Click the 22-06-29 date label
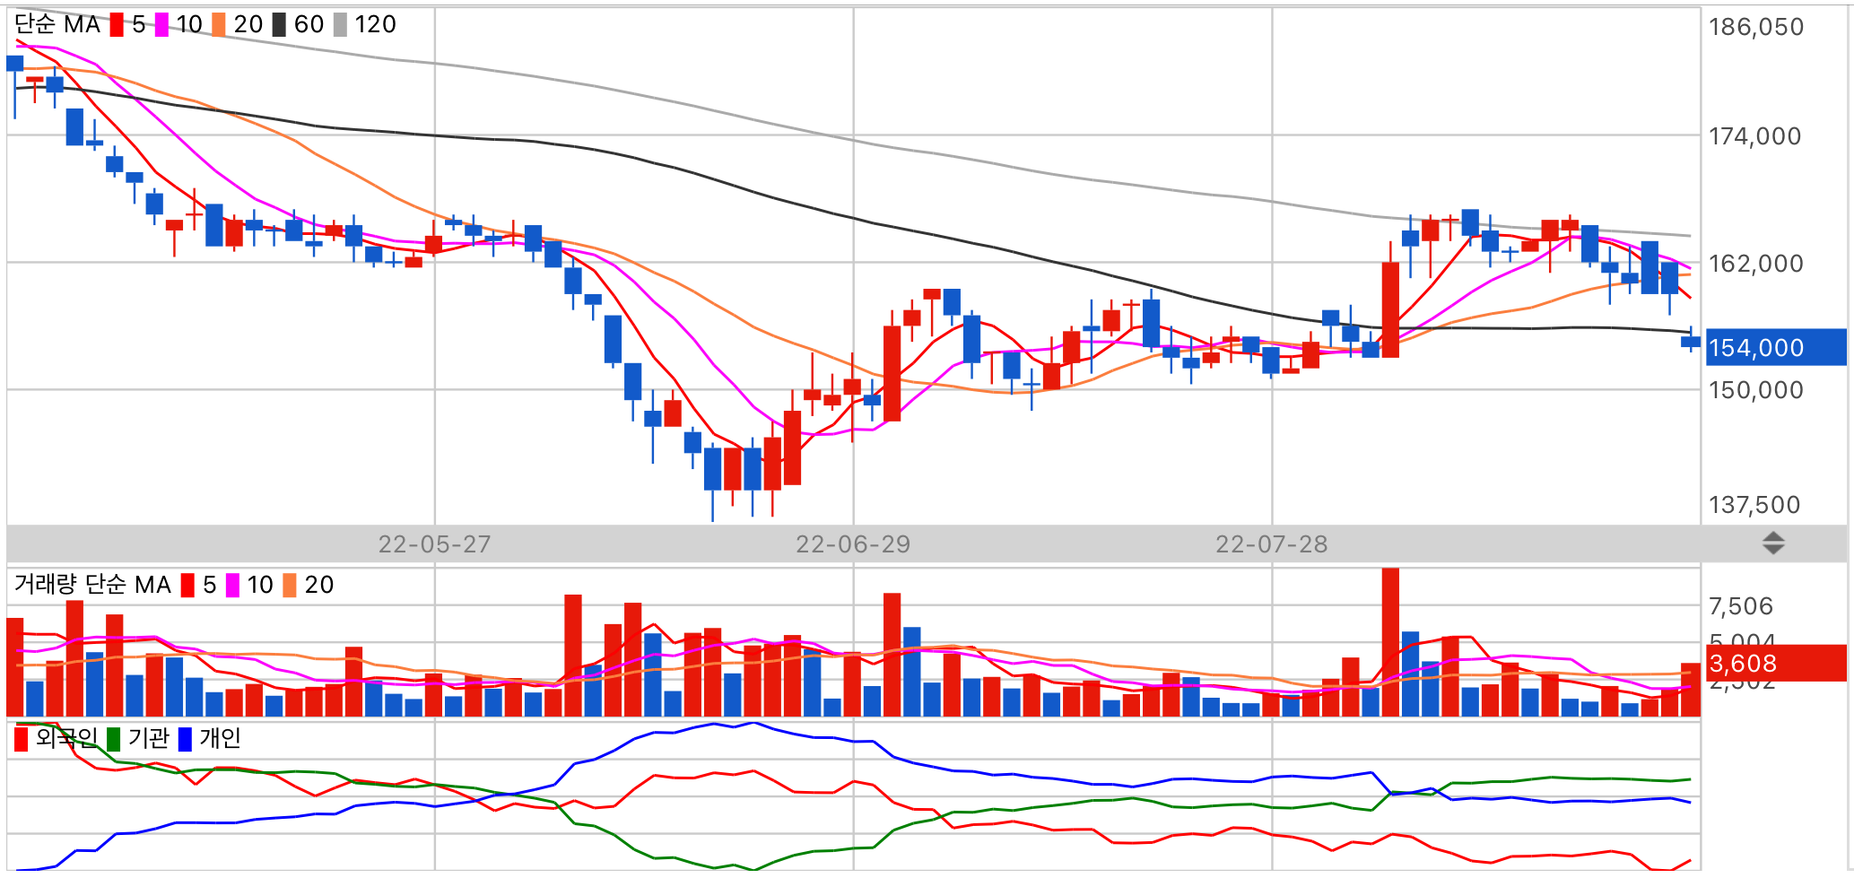The width and height of the screenshot is (1854, 878). tap(853, 544)
